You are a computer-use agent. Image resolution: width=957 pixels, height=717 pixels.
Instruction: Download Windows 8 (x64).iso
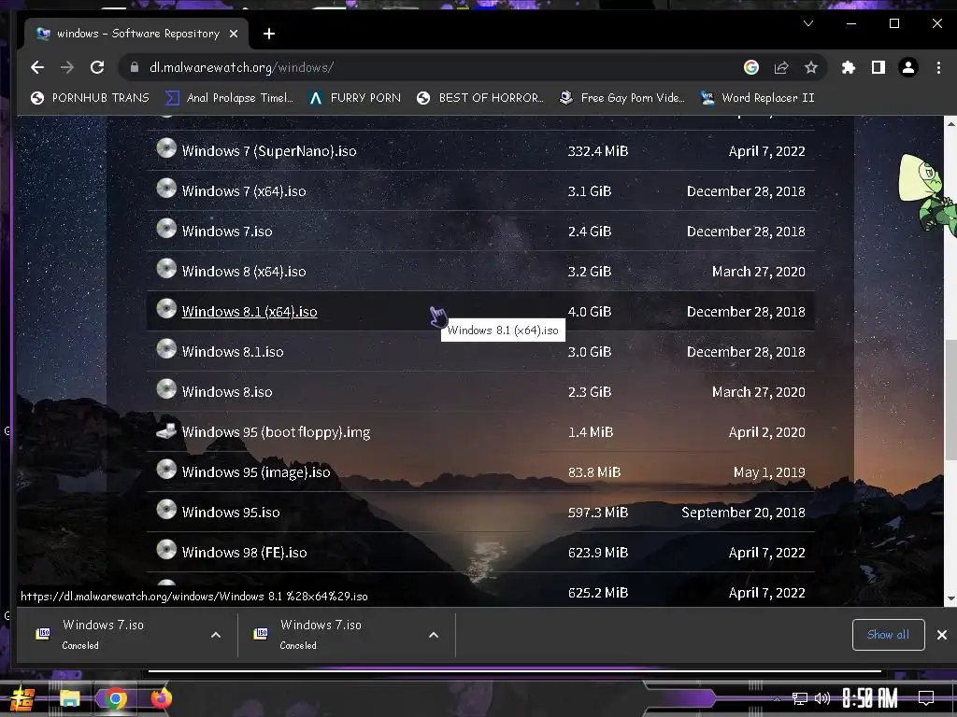click(x=244, y=272)
